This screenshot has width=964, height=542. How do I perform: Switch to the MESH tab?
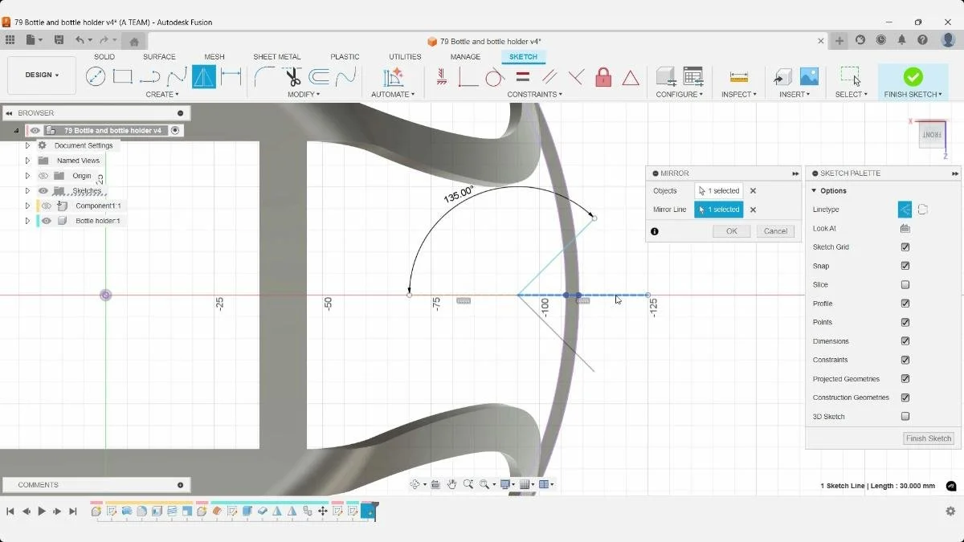(214, 57)
